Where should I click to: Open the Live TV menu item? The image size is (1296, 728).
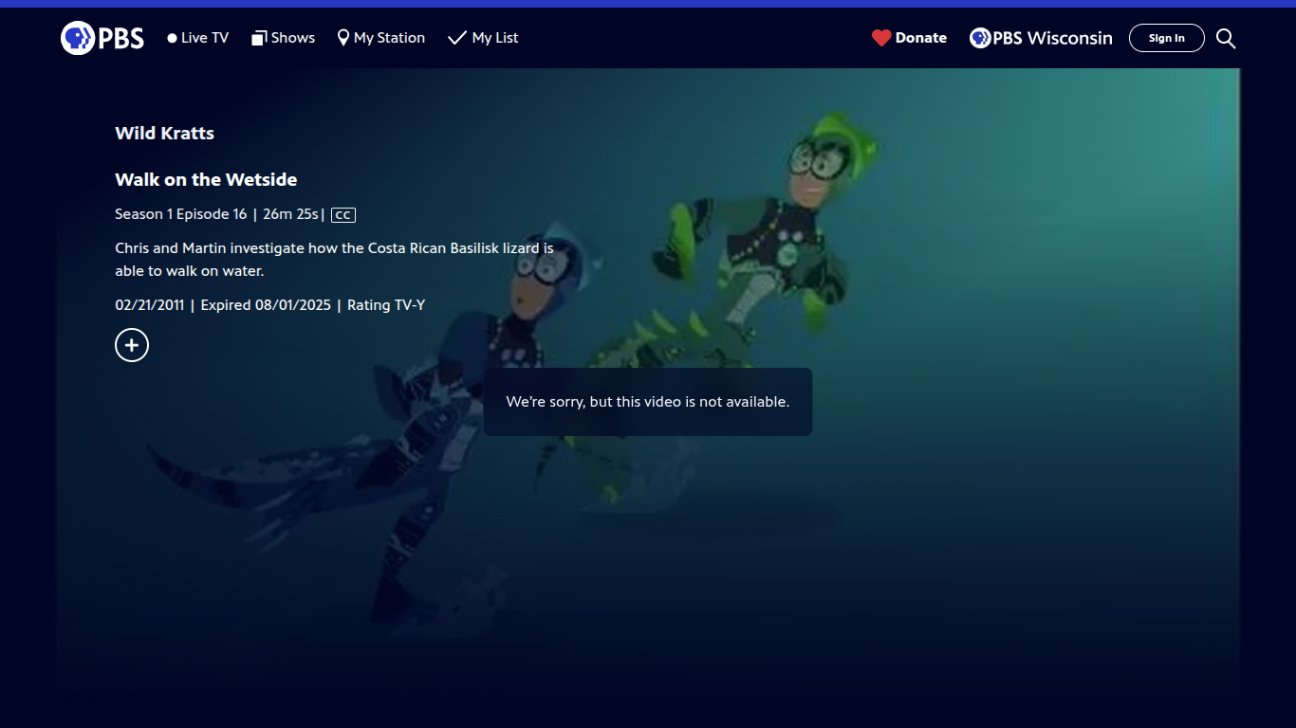(x=198, y=38)
